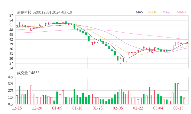Viewport: 191px width, 114px height.
Task: Select the 03-04 date label
Action: (158, 108)
